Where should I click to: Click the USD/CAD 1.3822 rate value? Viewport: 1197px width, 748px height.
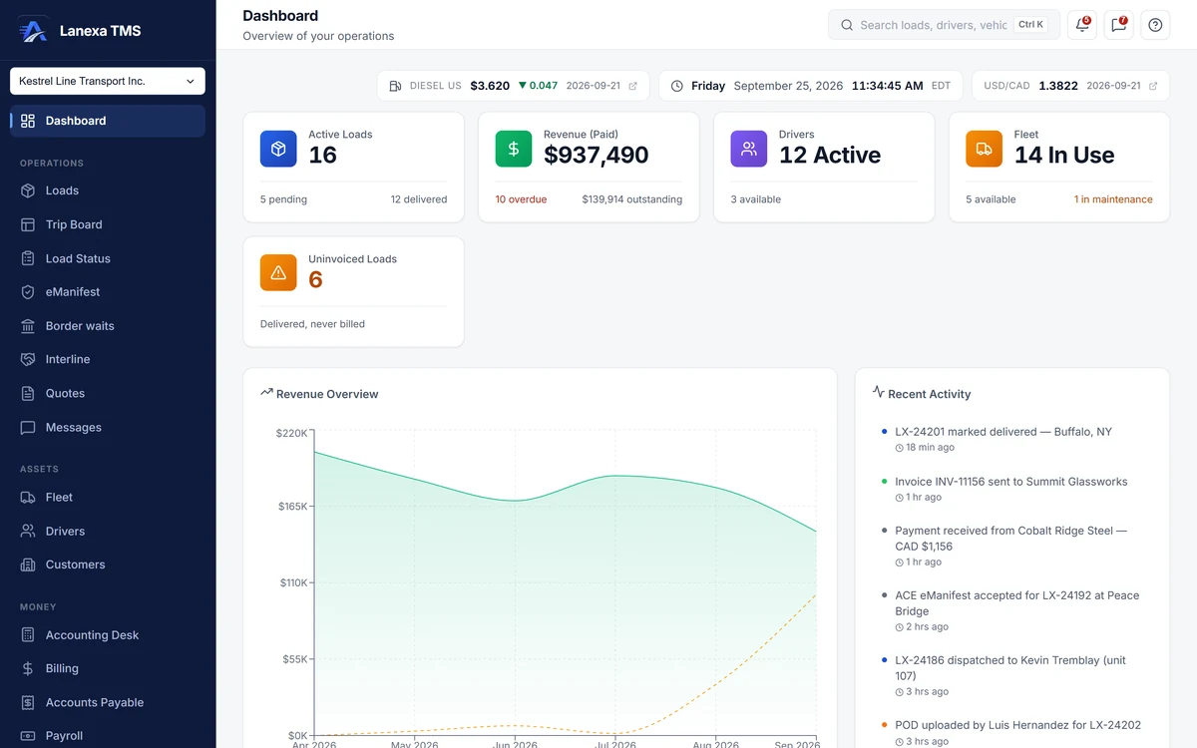1058,86
